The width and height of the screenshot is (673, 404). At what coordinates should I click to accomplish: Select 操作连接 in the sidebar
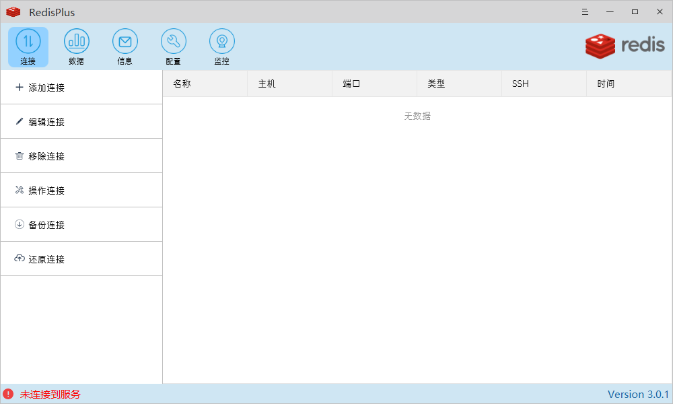point(40,190)
